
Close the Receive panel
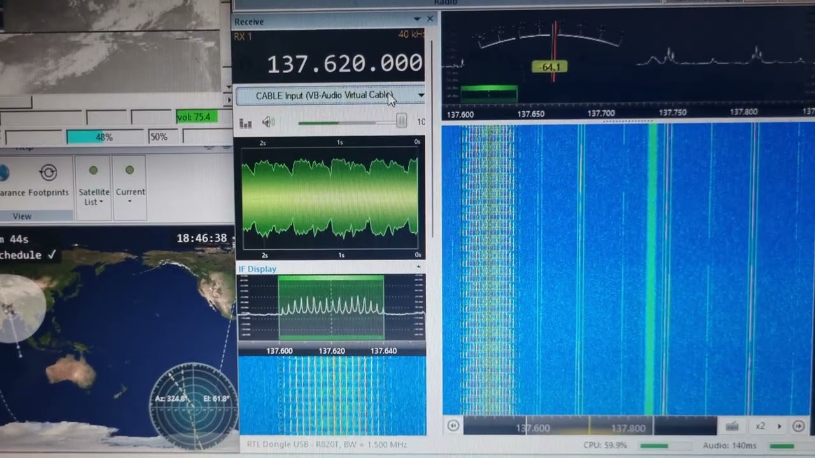click(430, 19)
